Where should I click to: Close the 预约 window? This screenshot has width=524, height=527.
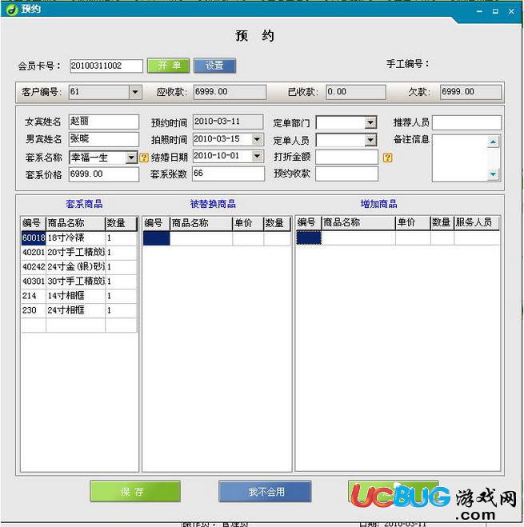[x=511, y=11]
